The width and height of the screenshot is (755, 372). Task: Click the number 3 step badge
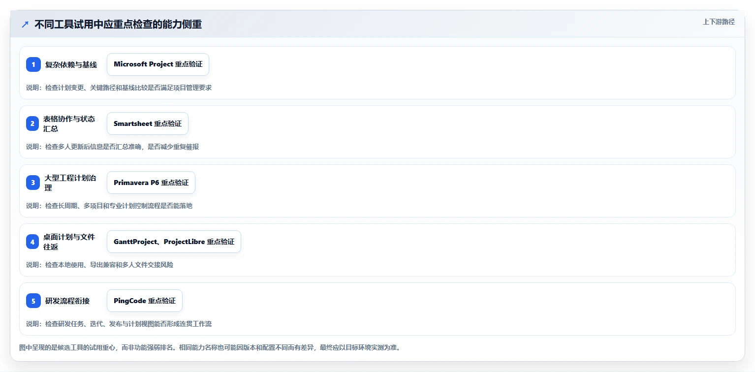pos(33,183)
